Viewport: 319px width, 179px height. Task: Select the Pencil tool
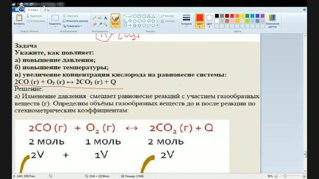pyautogui.click(x=94, y=18)
